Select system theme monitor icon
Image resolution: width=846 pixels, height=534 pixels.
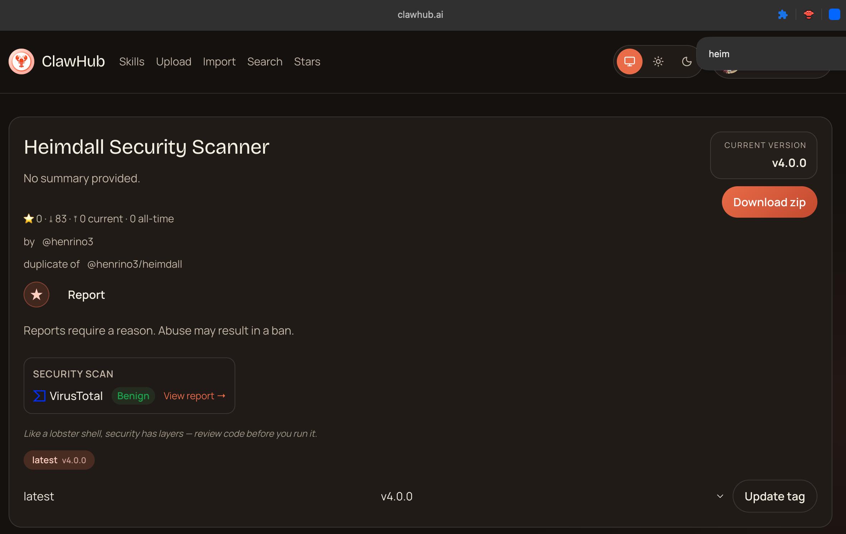629,61
